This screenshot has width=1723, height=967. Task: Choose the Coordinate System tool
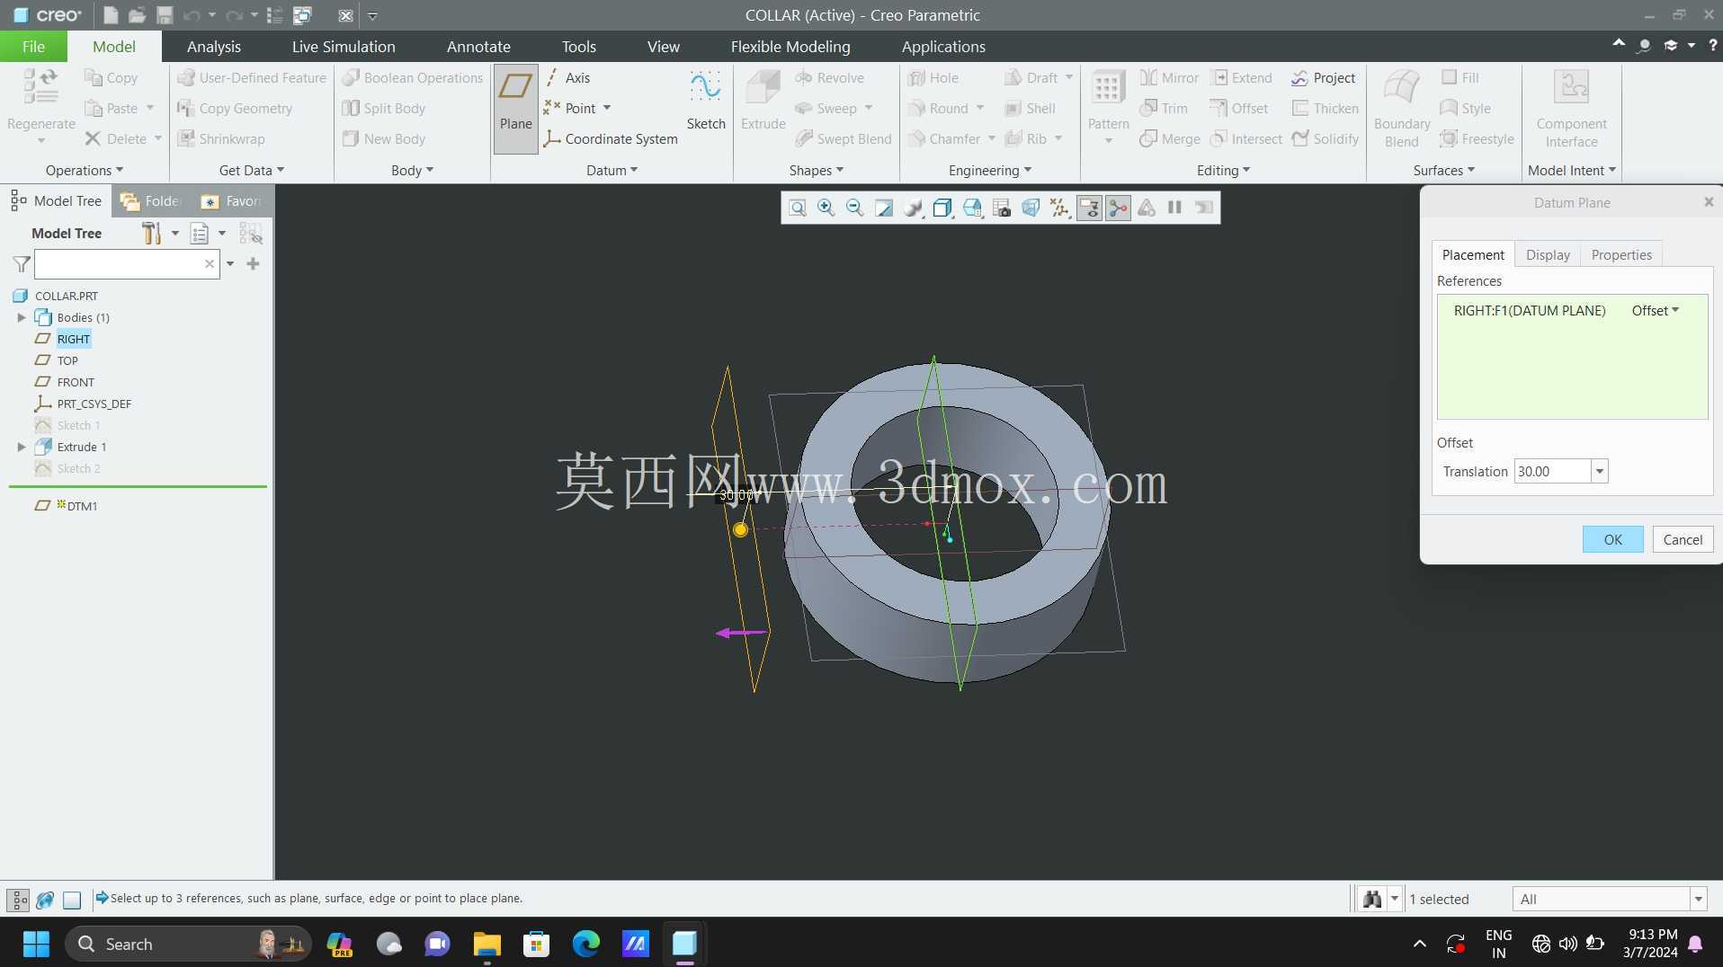click(611, 139)
